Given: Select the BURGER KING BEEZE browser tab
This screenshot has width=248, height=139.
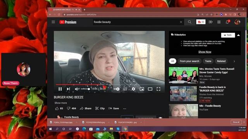Looking at the screenshot, I should click(65, 10).
